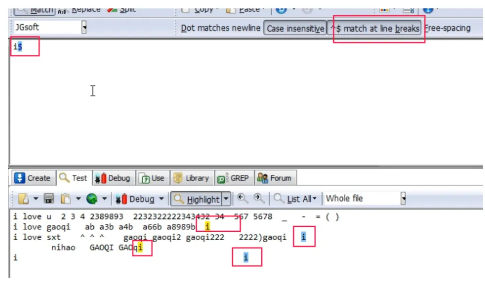Click the Split mode button
This screenshot has height=294, width=485.
[x=121, y=10]
